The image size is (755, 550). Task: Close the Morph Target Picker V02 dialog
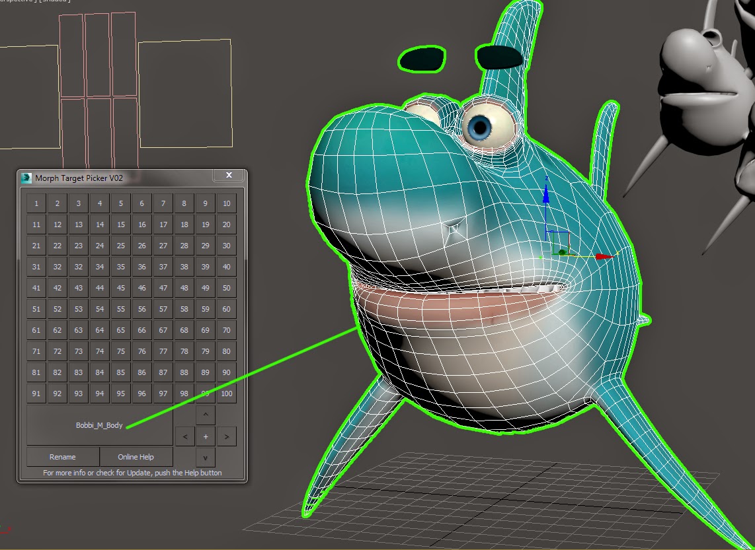tap(229, 176)
